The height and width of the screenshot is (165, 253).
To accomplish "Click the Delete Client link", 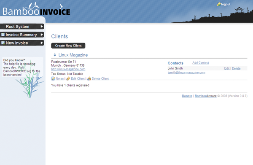I will 100,78.
